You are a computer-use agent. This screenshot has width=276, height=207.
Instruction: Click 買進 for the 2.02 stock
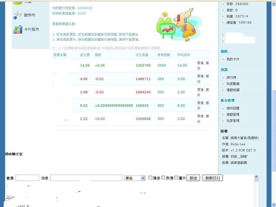coord(200,116)
